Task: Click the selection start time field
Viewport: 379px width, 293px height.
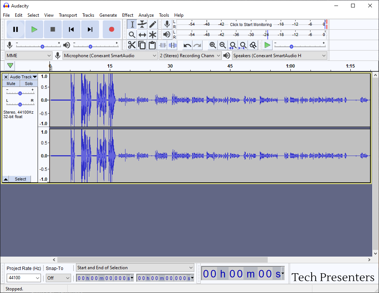Action: click(x=105, y=278)
